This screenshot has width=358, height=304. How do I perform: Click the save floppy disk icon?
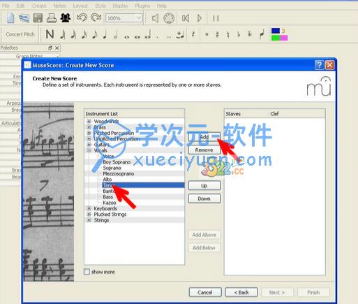(38, 18)
